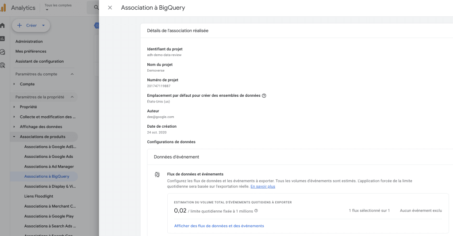
Task: Click project number 201747119887
Action: tap(159, 86)
